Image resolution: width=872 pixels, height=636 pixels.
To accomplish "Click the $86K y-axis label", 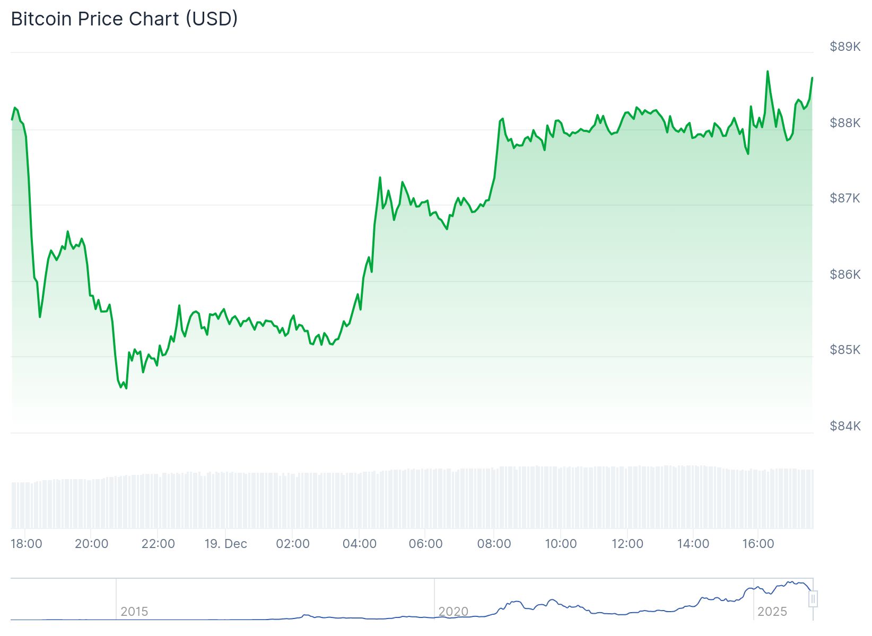I will (845, 275).
